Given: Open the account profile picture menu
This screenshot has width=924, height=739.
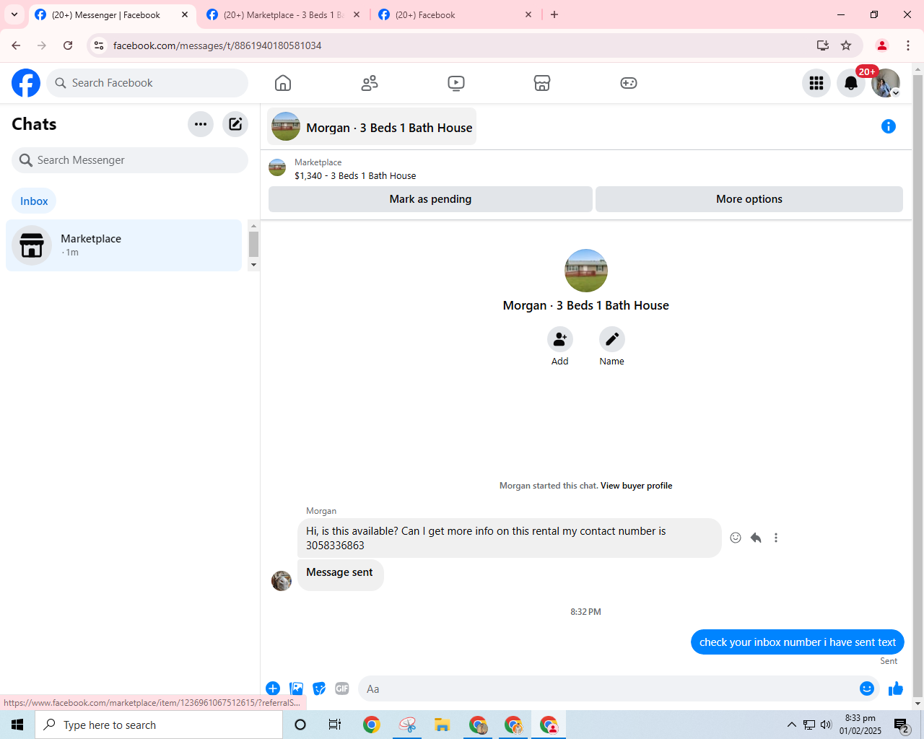Looking at the screenshot, I should 886,83.
